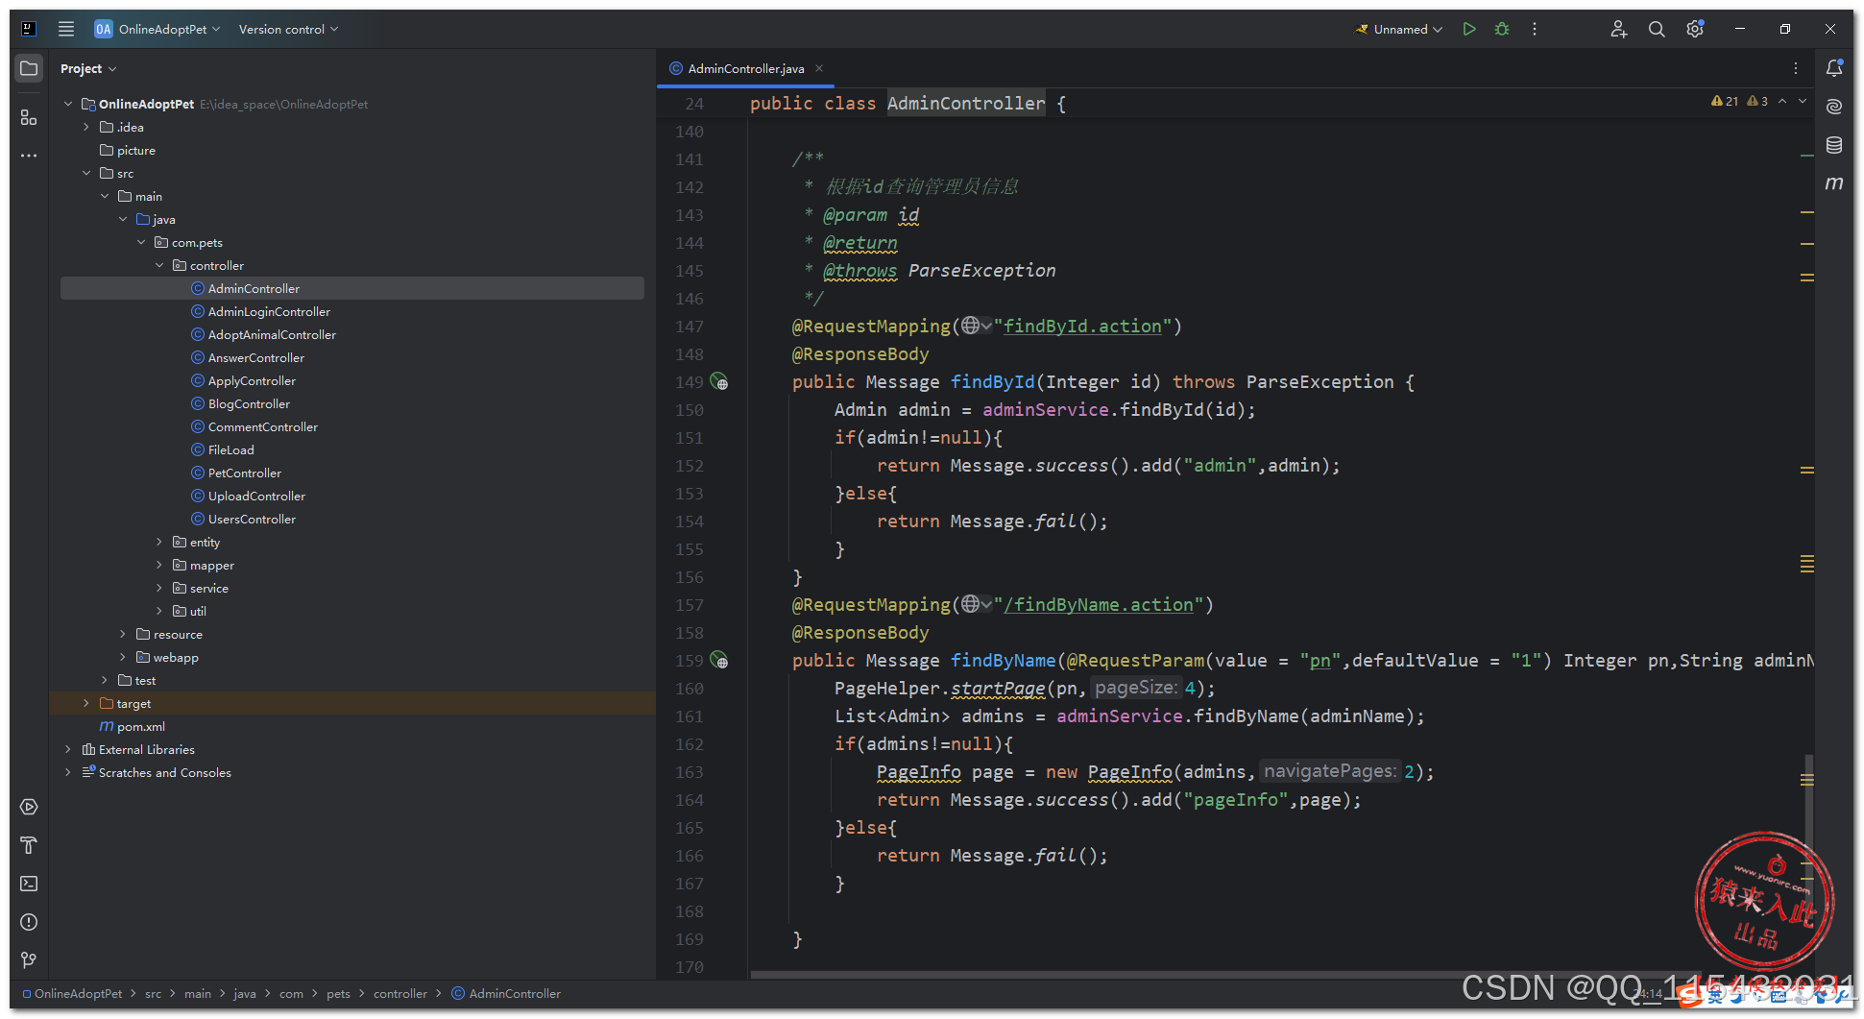The height and width of the screenshot is (1019, 1864).
Task: Open the Maven tool window
Action: (1834, 182)
